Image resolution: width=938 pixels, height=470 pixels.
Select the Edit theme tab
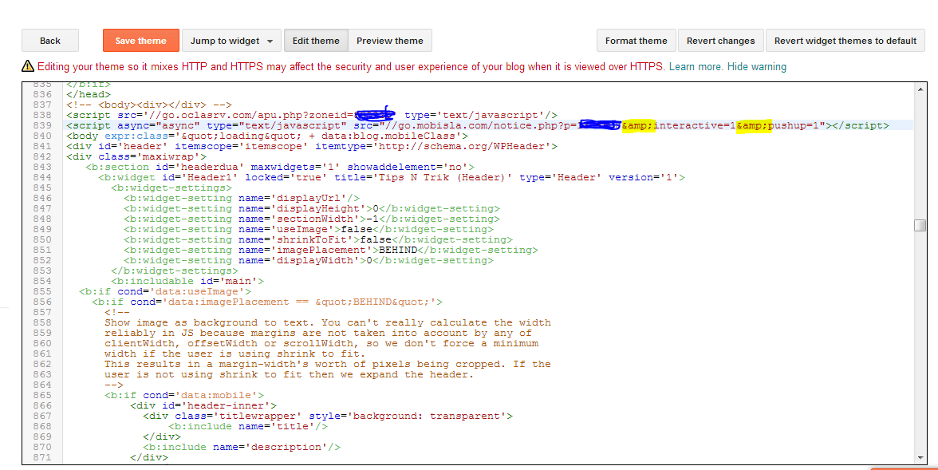tap(316, 41)
